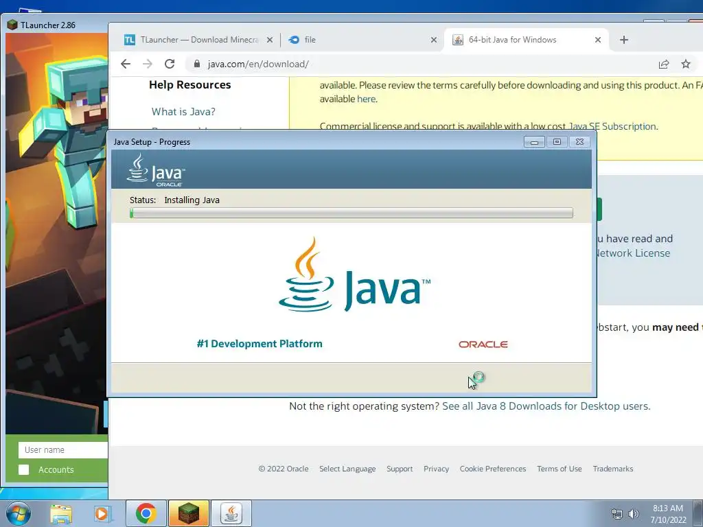Close the 64-bit Java for Windows tab

tap(598, 40)
